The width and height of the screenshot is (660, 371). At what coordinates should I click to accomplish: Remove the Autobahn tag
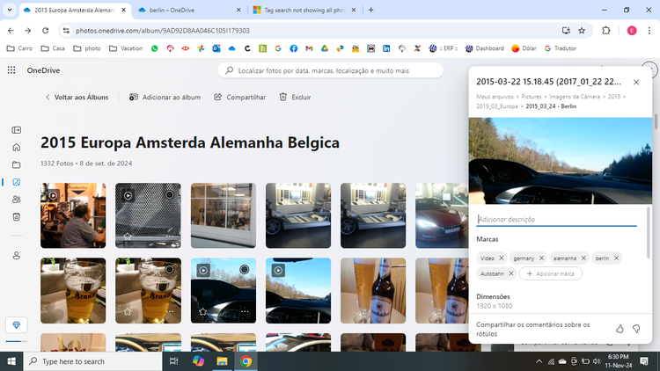coord(511,273)
